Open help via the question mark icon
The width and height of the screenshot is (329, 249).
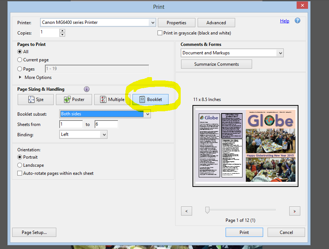(x=297, y=21)
